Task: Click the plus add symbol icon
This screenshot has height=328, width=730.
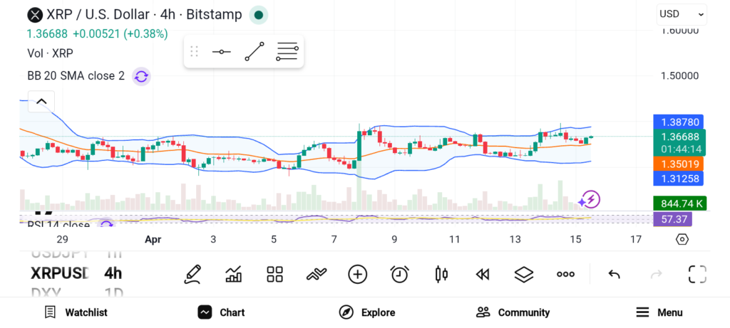Action: pos(357,274)
